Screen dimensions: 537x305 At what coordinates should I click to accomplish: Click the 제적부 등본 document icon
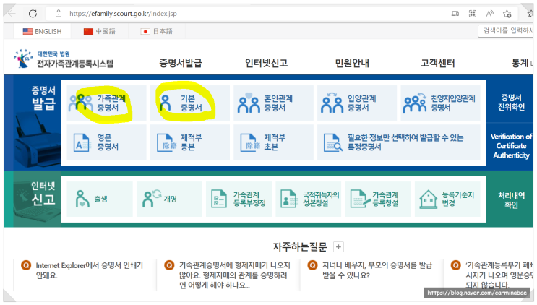pyautogui.click(x=167, y=142)
